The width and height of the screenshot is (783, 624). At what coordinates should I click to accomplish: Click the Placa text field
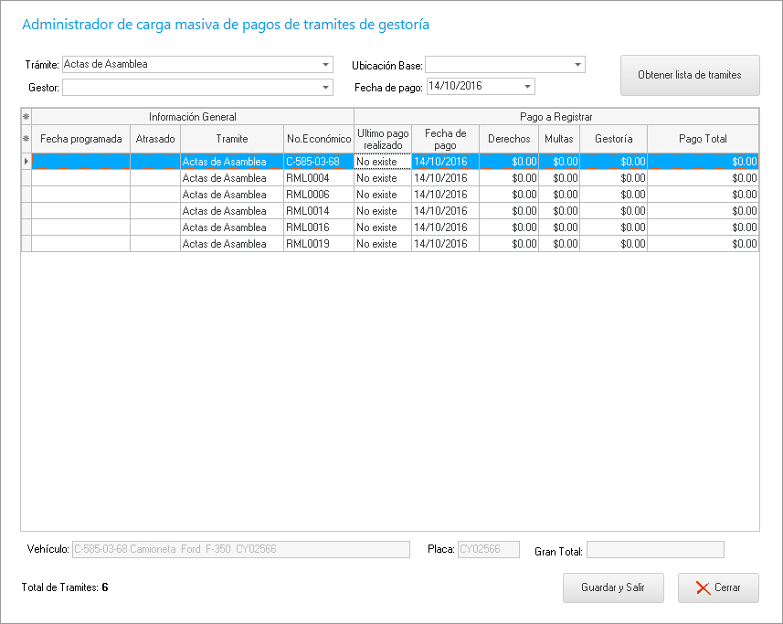[x=488, y=550]
